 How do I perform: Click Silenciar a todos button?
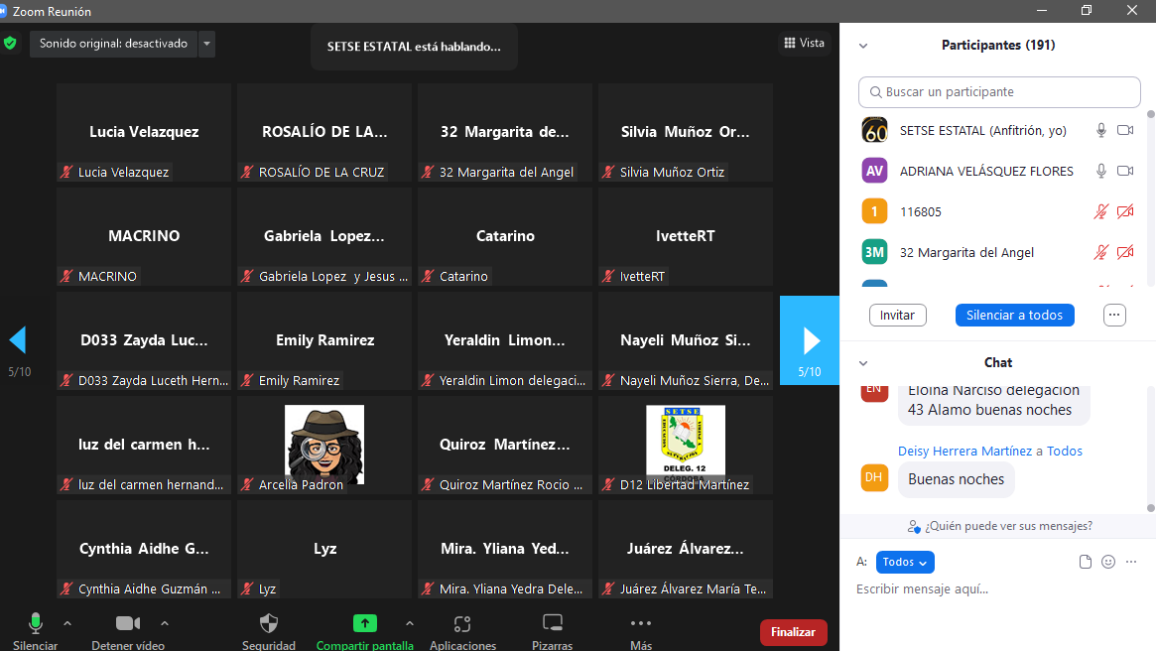[x=1014, y=315]
